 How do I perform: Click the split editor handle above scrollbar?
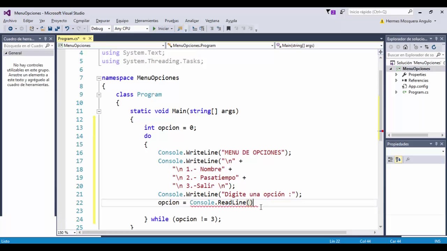pyautogui.click(x=380, y=52)
